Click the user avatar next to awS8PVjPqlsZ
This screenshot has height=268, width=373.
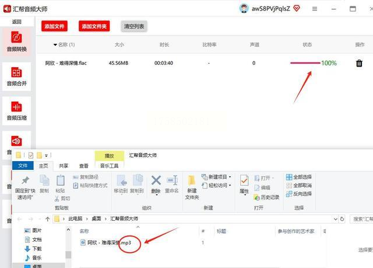[x=244, y=9]
